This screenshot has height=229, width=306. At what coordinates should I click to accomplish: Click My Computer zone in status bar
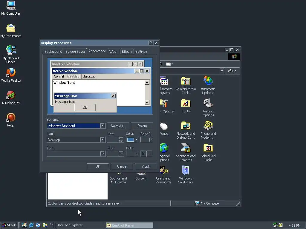click(217, 203)
